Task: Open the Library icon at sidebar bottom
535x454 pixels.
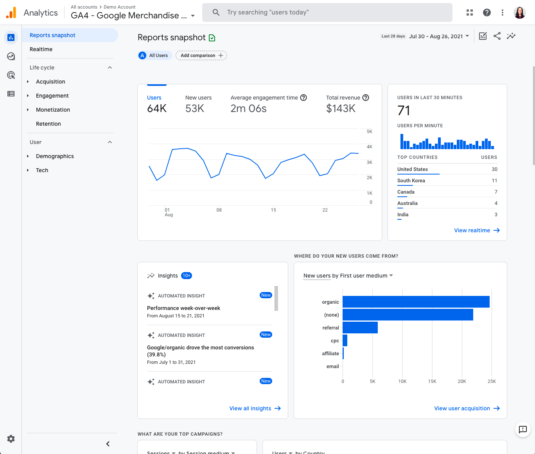Action: 11,93
